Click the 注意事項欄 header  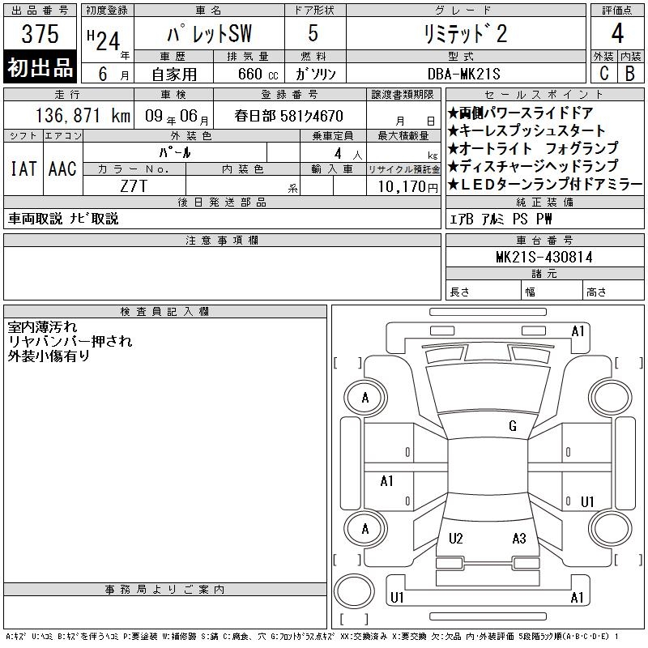222,241
